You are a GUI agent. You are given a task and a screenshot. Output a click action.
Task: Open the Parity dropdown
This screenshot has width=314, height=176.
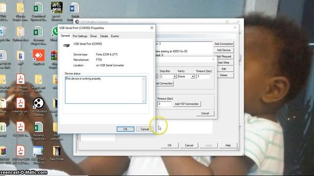[192, 76]
